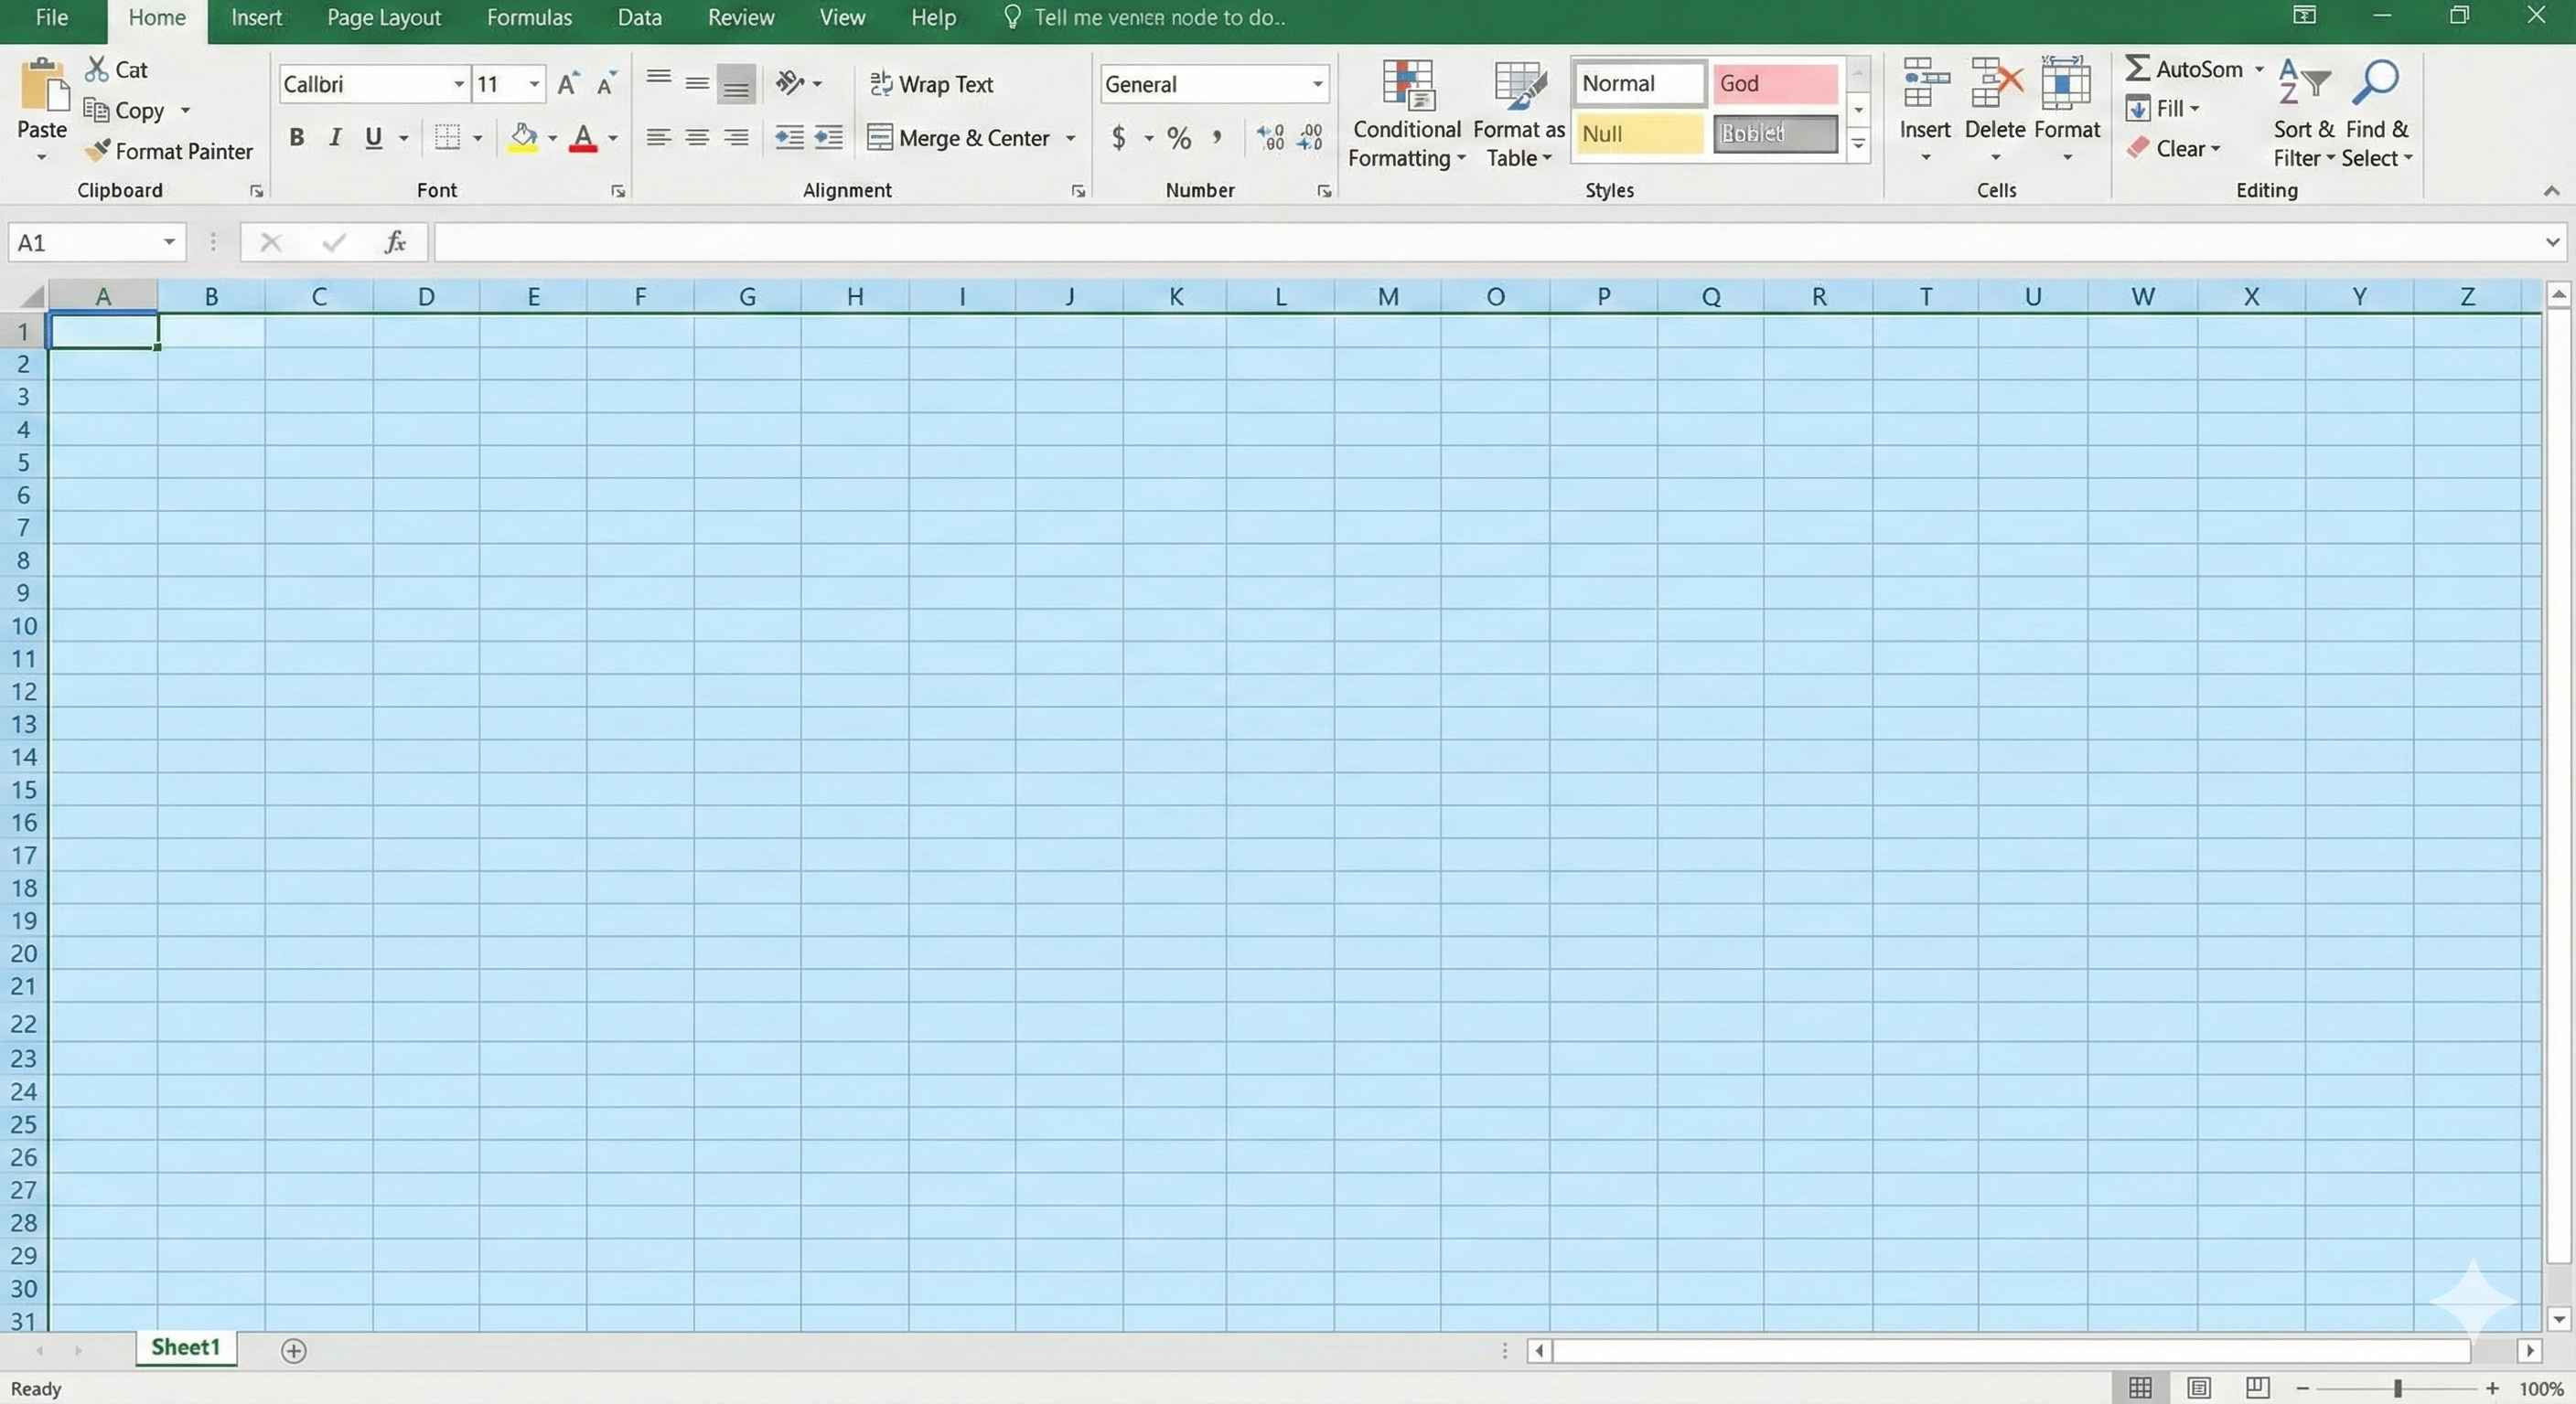The height and width of the screenshot is (1404, 2576).
Task: Open the Formulas ribbon tab
Action: (529, 18)
